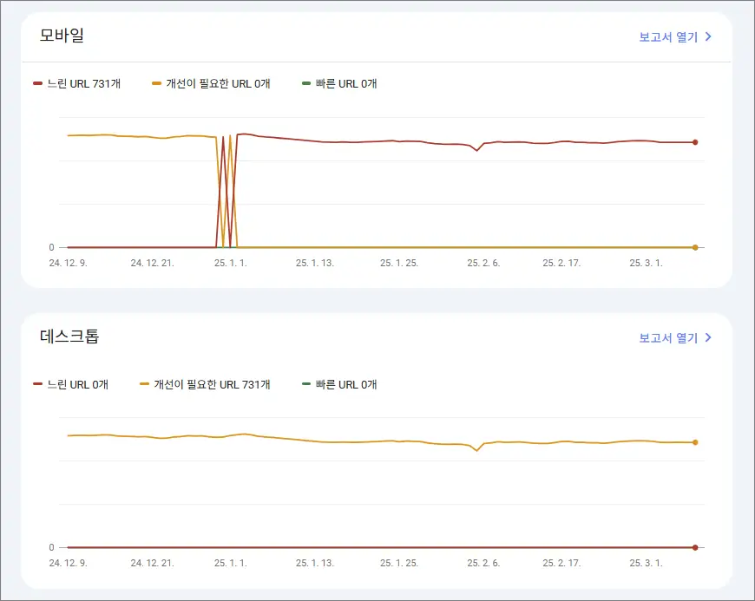The width and height of the screenshot is (755, 601).
Task: Click the 모바일 section heading
Action: [x=62, y=36]
